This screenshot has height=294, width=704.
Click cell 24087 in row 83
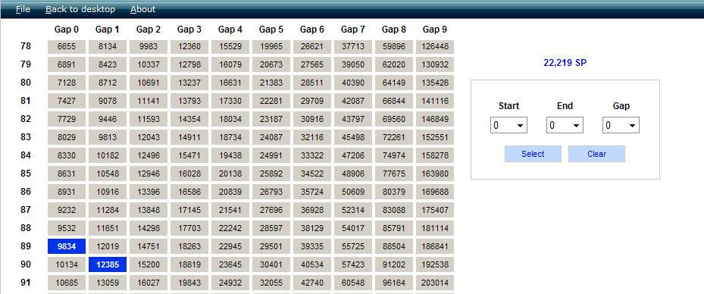click(x=271, y=137)
